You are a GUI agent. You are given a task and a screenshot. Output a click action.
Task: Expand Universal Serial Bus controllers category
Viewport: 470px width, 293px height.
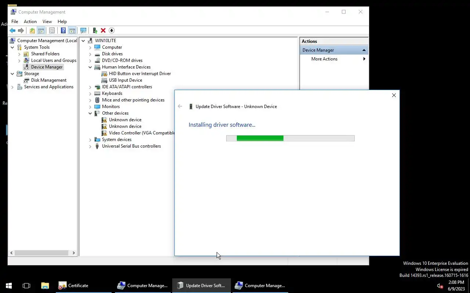pos(90,146)
